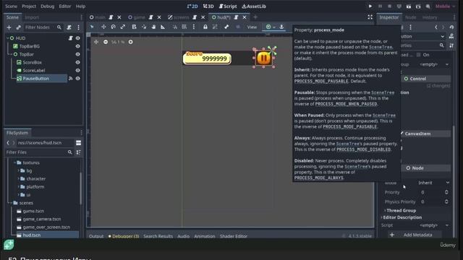Screen dimensions: 463x260
Task: Switch to the Script workspace
Action: (228, 6)
